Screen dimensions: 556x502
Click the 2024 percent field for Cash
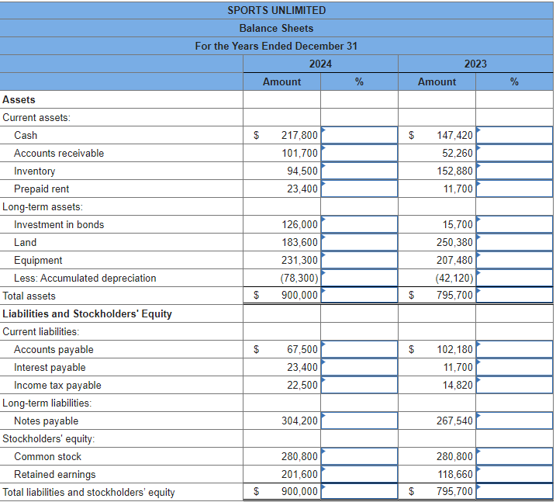pyautogui.click(x=359, y=135)
